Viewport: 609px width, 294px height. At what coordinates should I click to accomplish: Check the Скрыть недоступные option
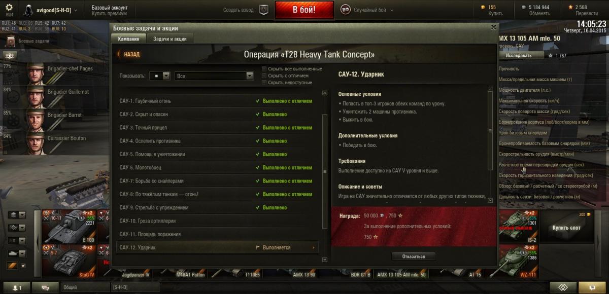pos(264,82)
